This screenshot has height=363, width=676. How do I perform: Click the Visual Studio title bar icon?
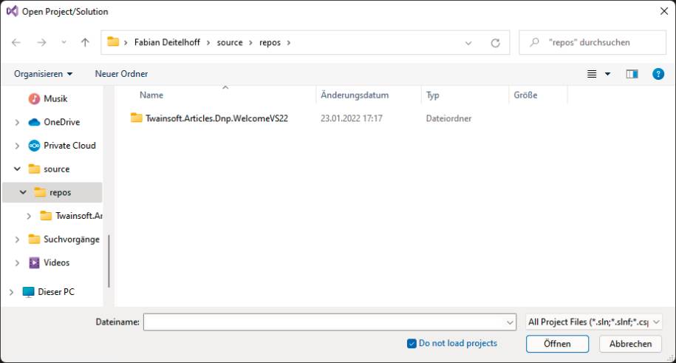pos(12,11)
